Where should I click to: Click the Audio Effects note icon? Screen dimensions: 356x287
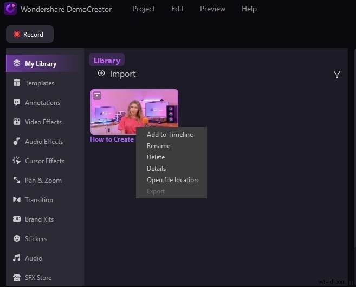(x=17, y=142)
